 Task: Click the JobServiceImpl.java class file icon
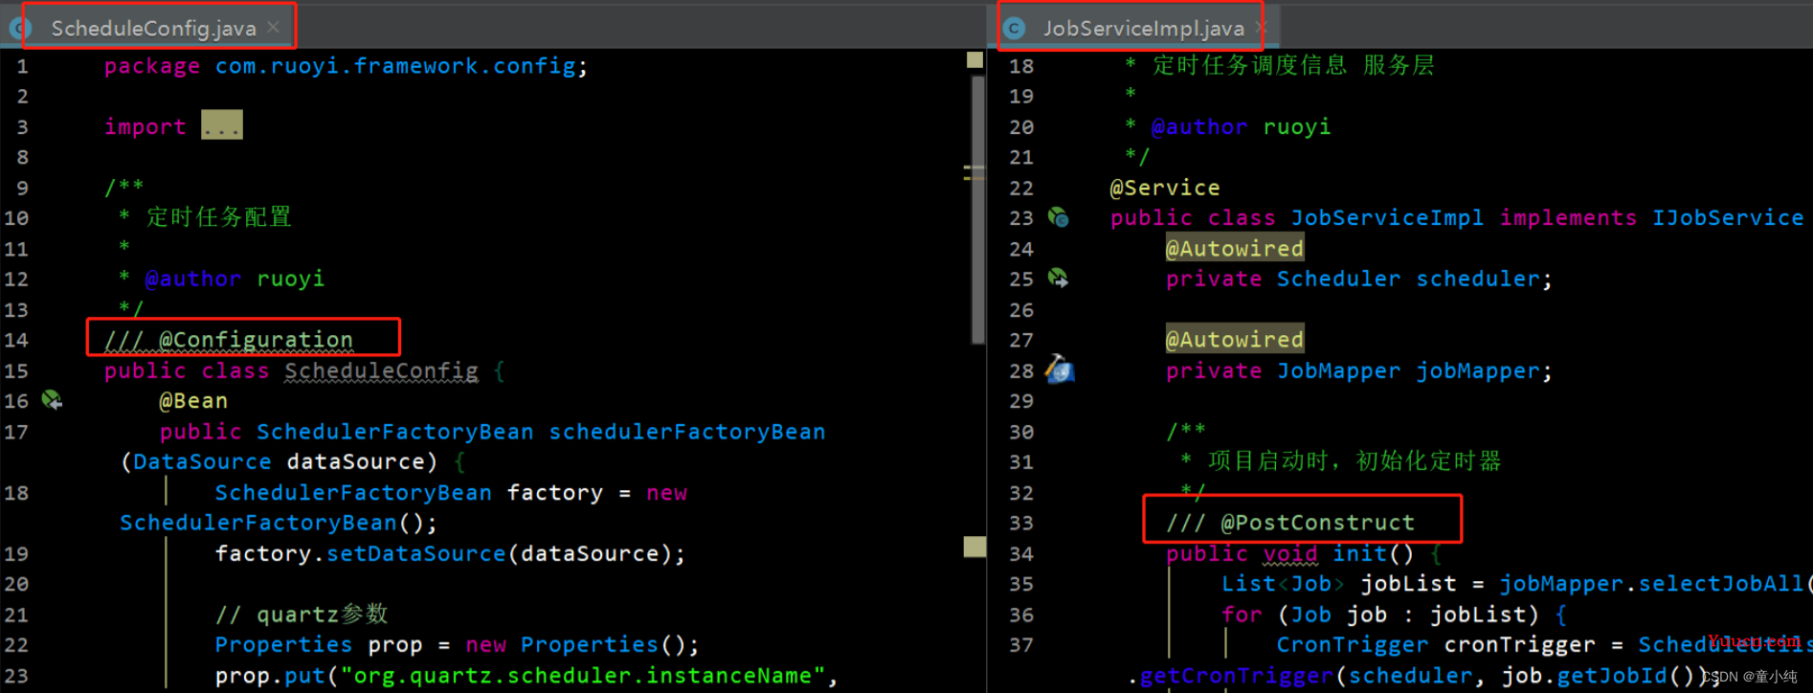point(1014,29)
